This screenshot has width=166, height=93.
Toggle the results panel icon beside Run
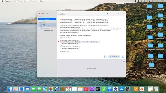click(x=123, y=57)
